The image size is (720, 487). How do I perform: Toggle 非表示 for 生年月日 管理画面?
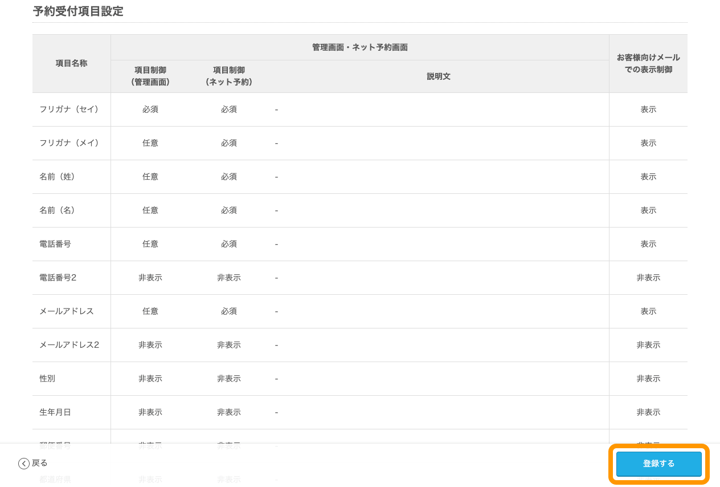click(x=150, y=412)
